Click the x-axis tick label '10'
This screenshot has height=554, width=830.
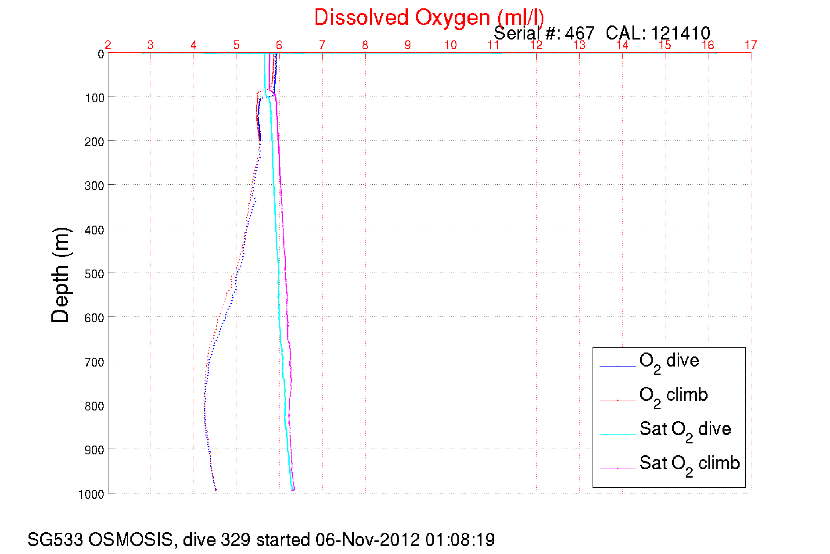pos(451,45)
